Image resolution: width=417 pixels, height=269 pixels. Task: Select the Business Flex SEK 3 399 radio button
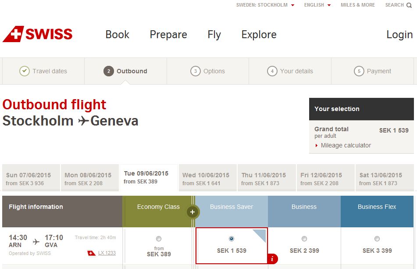tap(377, 239)
